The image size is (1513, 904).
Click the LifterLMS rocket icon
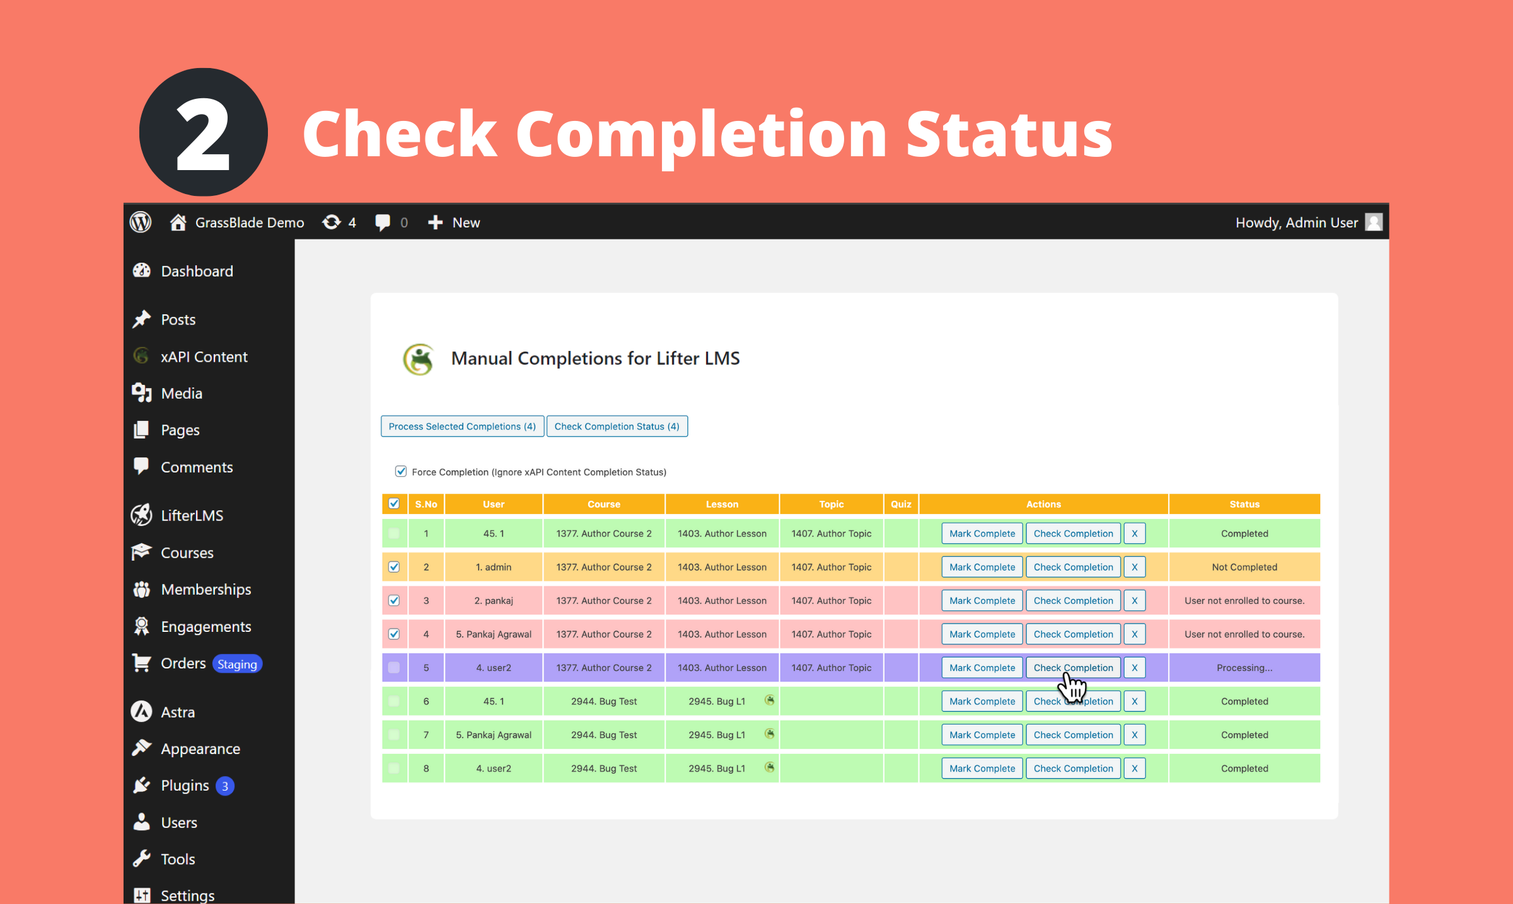142,515
